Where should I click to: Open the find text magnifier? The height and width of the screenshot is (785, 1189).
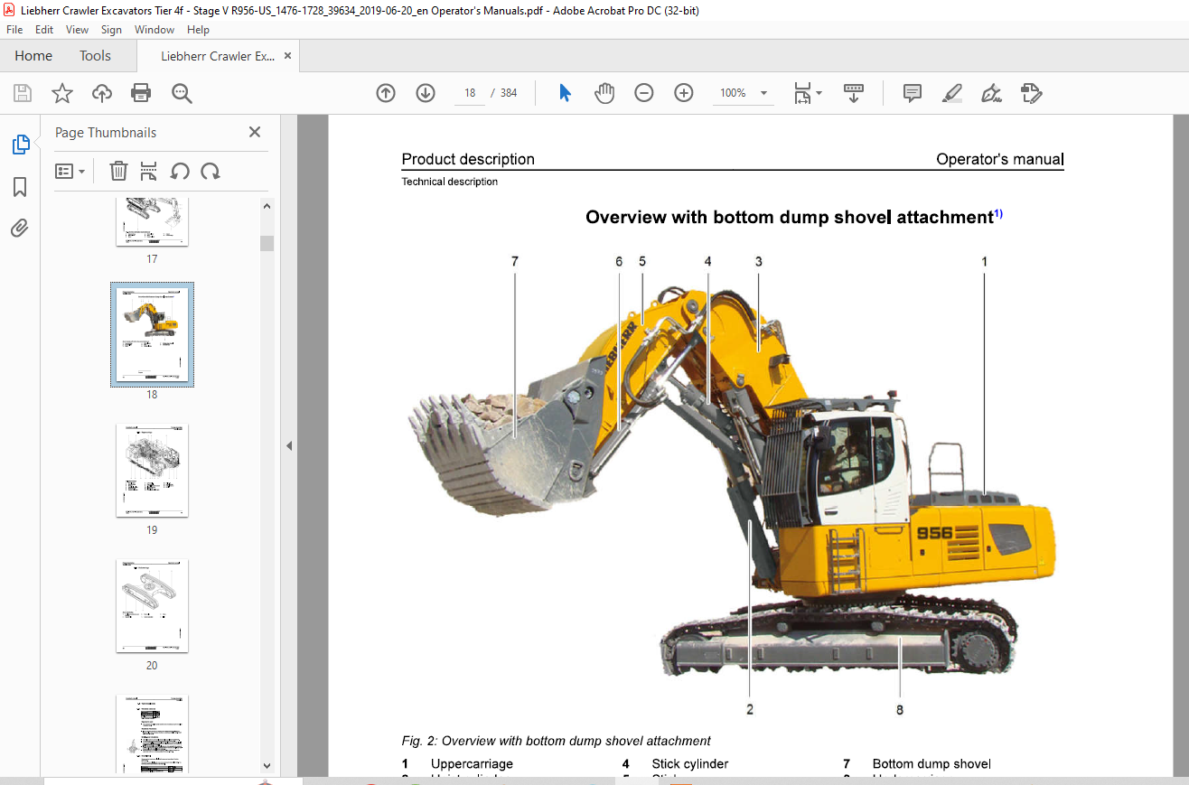pos(182,93)
